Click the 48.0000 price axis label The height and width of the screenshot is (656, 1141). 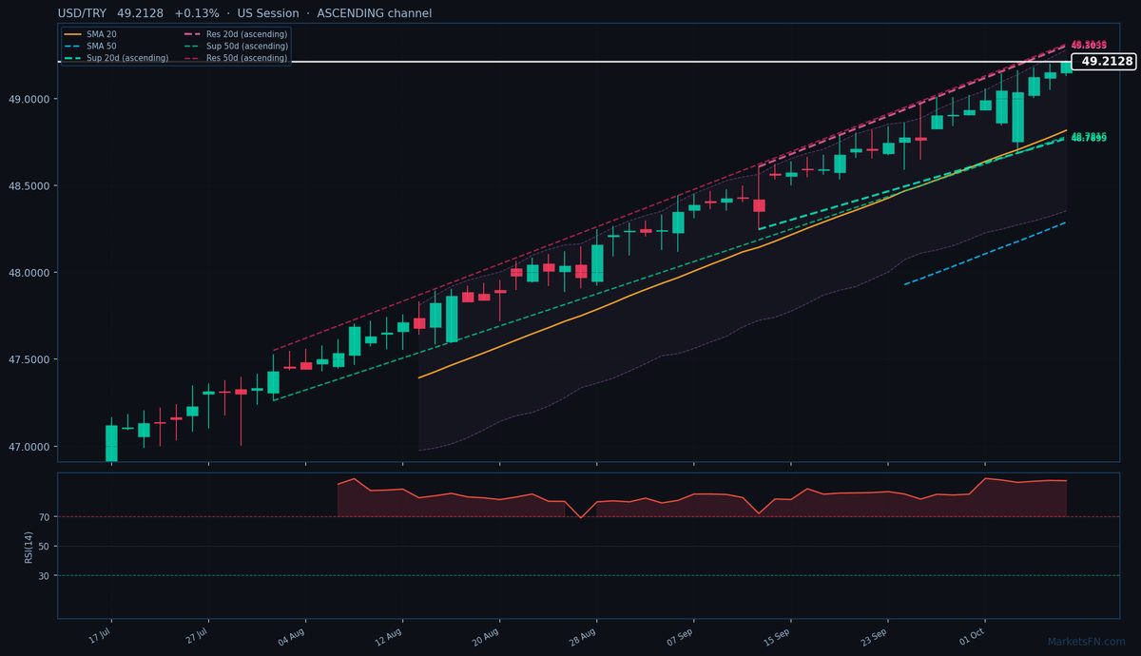[31, 273]
